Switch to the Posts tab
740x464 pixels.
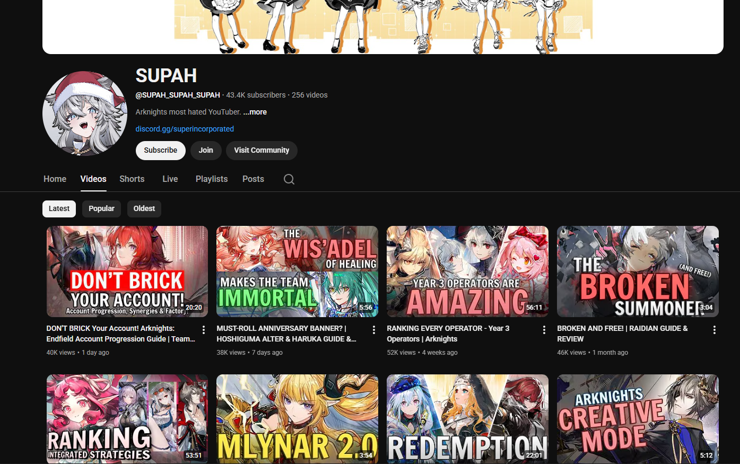coord(253,179)
